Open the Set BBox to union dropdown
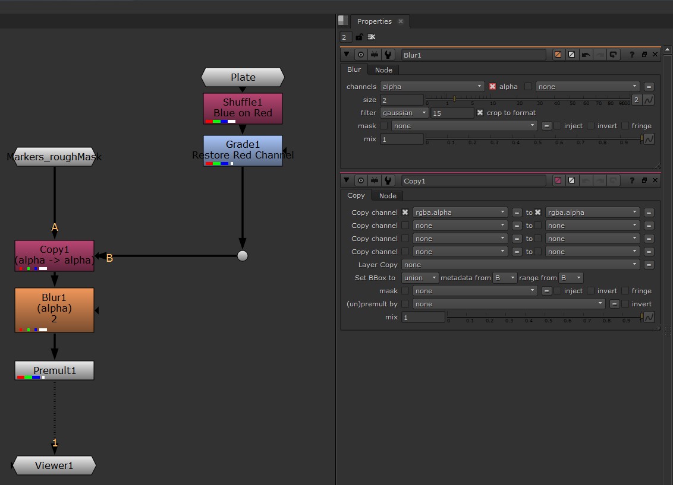The image size is (673, 485). (x=420, y=278)
